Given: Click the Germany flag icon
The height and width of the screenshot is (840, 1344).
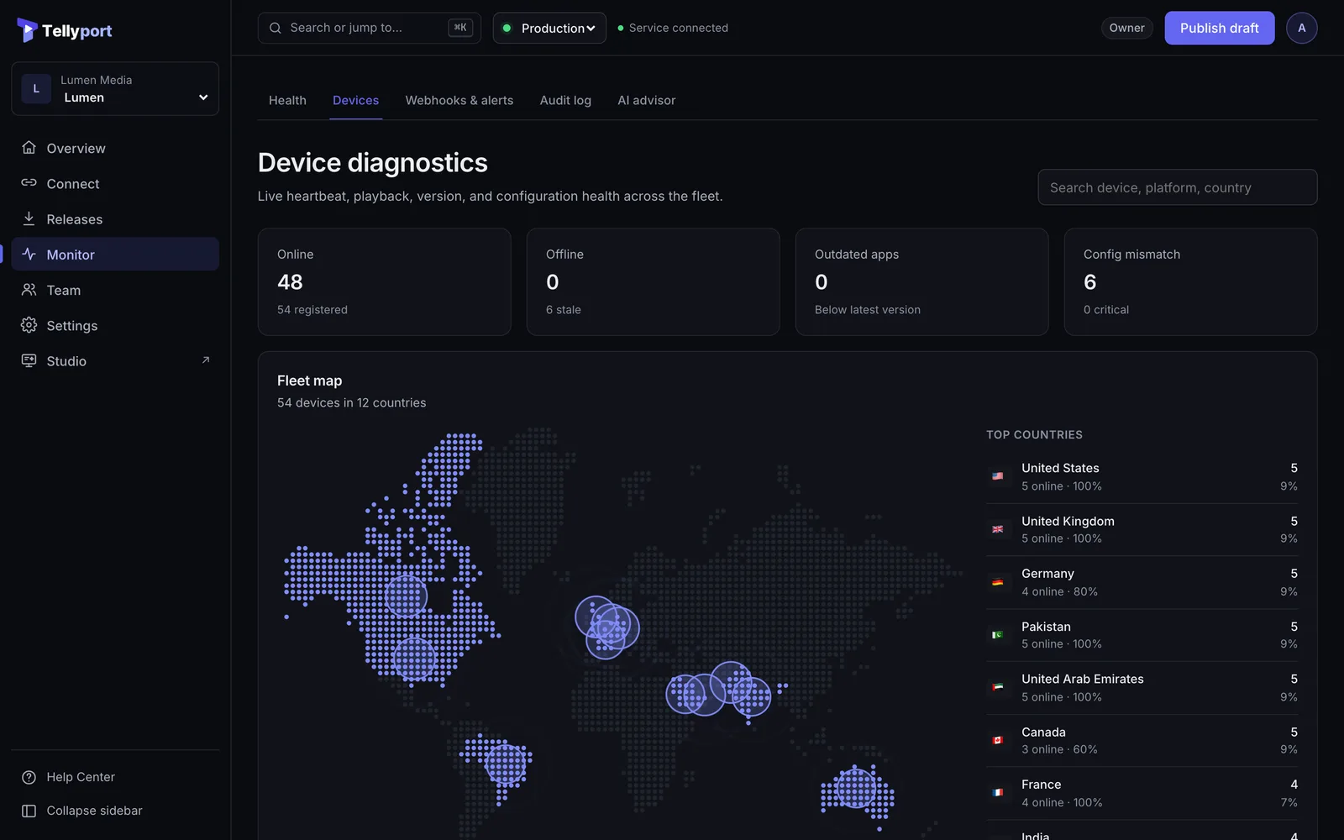Looking at the screenshot, I should tap(998, 582).
